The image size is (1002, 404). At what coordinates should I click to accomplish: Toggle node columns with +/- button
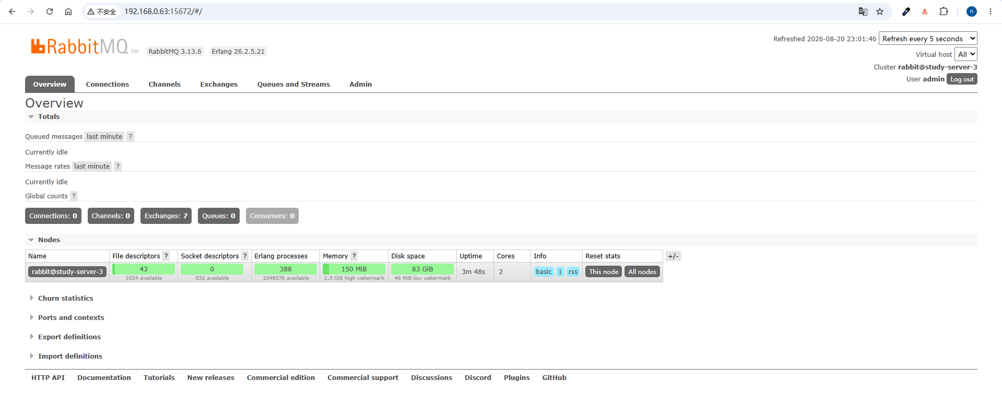(673, 256)
